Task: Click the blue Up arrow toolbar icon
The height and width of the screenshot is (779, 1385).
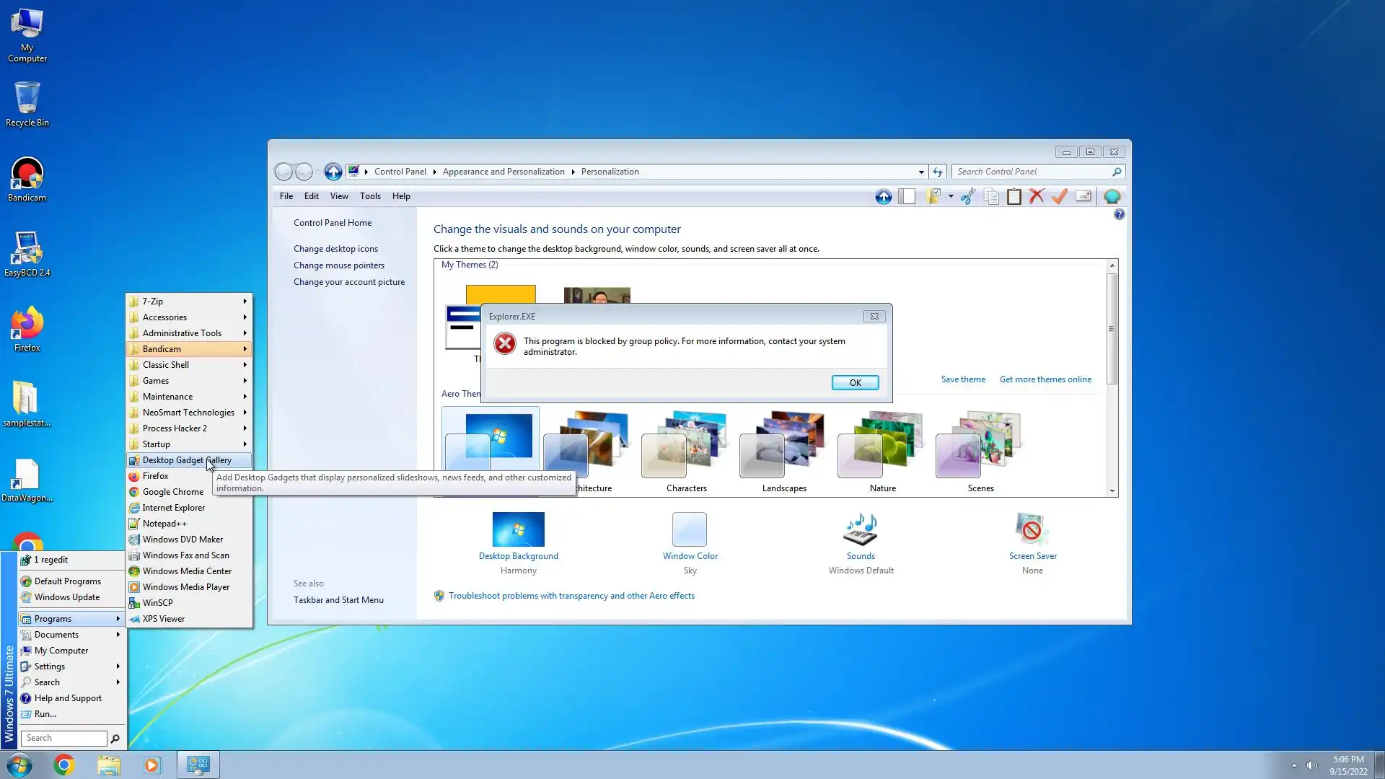Action: tap(883, 196)
